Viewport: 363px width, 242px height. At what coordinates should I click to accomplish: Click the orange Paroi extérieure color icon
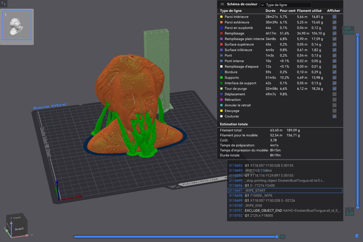pyautogui.click(x=221, y=22)
